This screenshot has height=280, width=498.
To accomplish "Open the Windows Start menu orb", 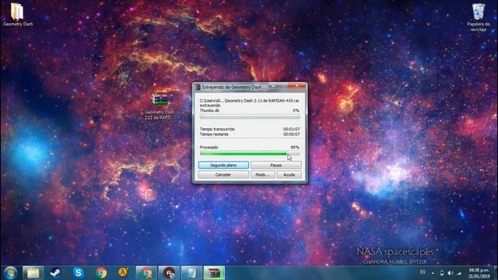I will point(10,273).
